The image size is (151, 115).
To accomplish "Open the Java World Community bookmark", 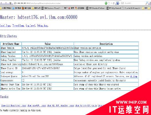I will click(x=131, y=8).
